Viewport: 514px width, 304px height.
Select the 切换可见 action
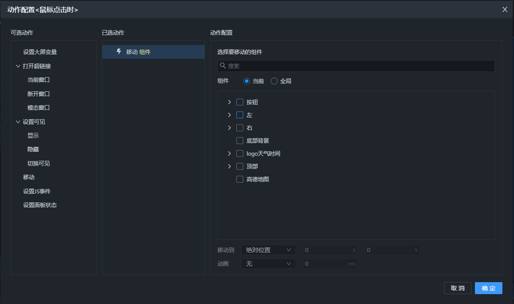tap(39, 163)
